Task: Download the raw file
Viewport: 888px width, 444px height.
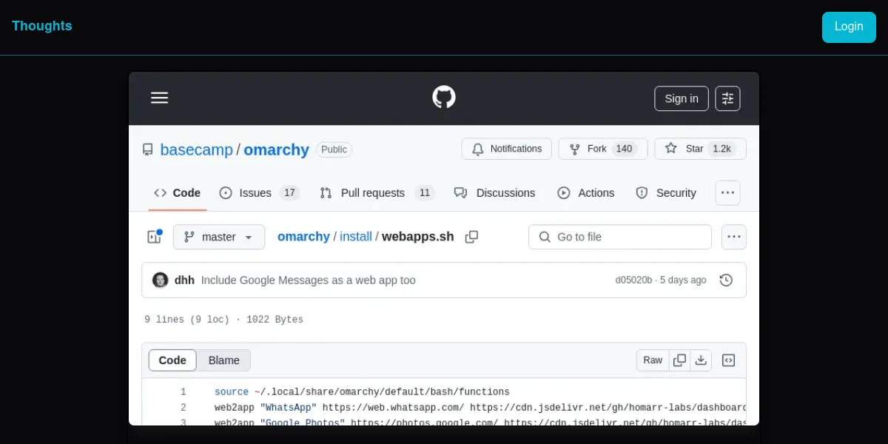Action: (x=701, y=360)
